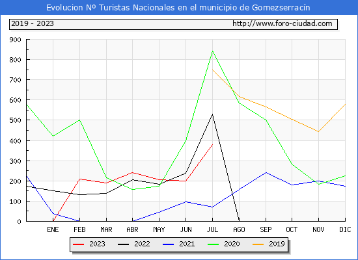
Task: Click the 700 value on the y-axis
Action: pos(16,80)
